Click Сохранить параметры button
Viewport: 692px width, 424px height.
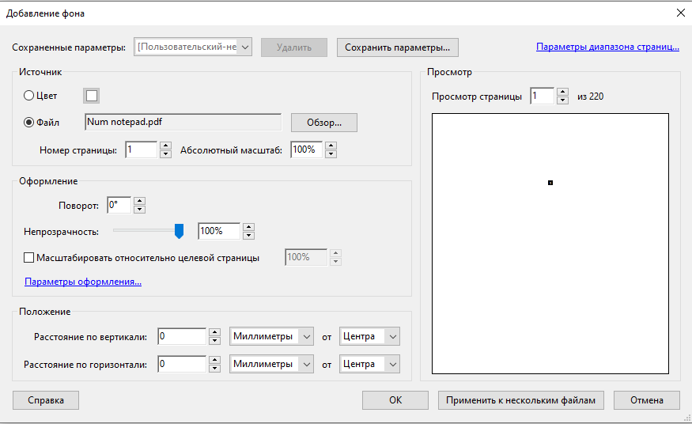[x=397, y=47]
